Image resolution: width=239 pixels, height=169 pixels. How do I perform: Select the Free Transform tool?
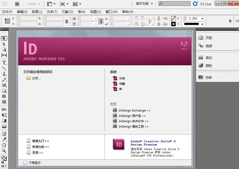click(x=4, y=115)
